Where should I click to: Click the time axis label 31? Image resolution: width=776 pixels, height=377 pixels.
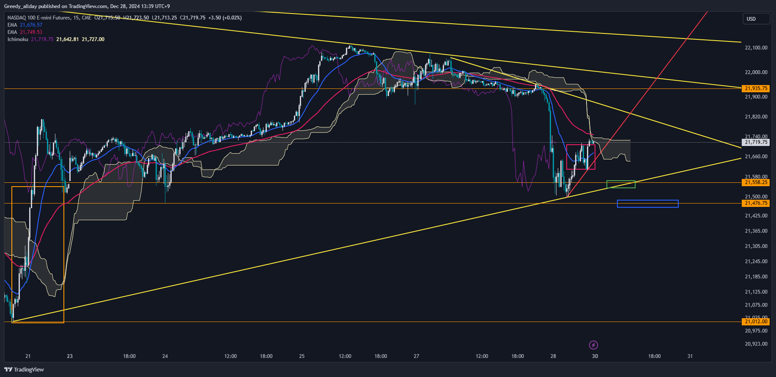point(690,356)
